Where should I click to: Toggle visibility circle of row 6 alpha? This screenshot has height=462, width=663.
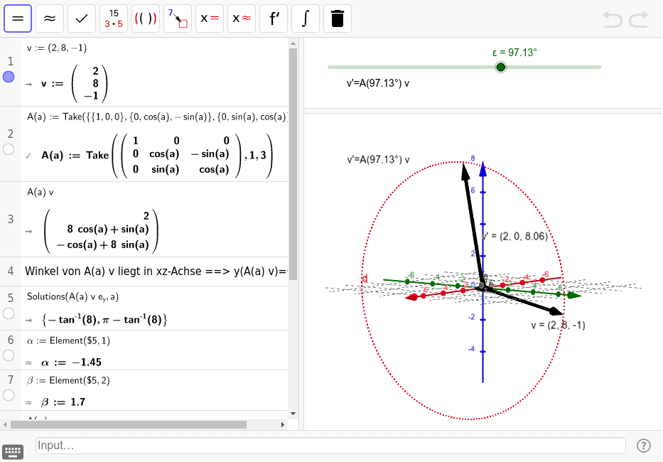tap(9, 355)
